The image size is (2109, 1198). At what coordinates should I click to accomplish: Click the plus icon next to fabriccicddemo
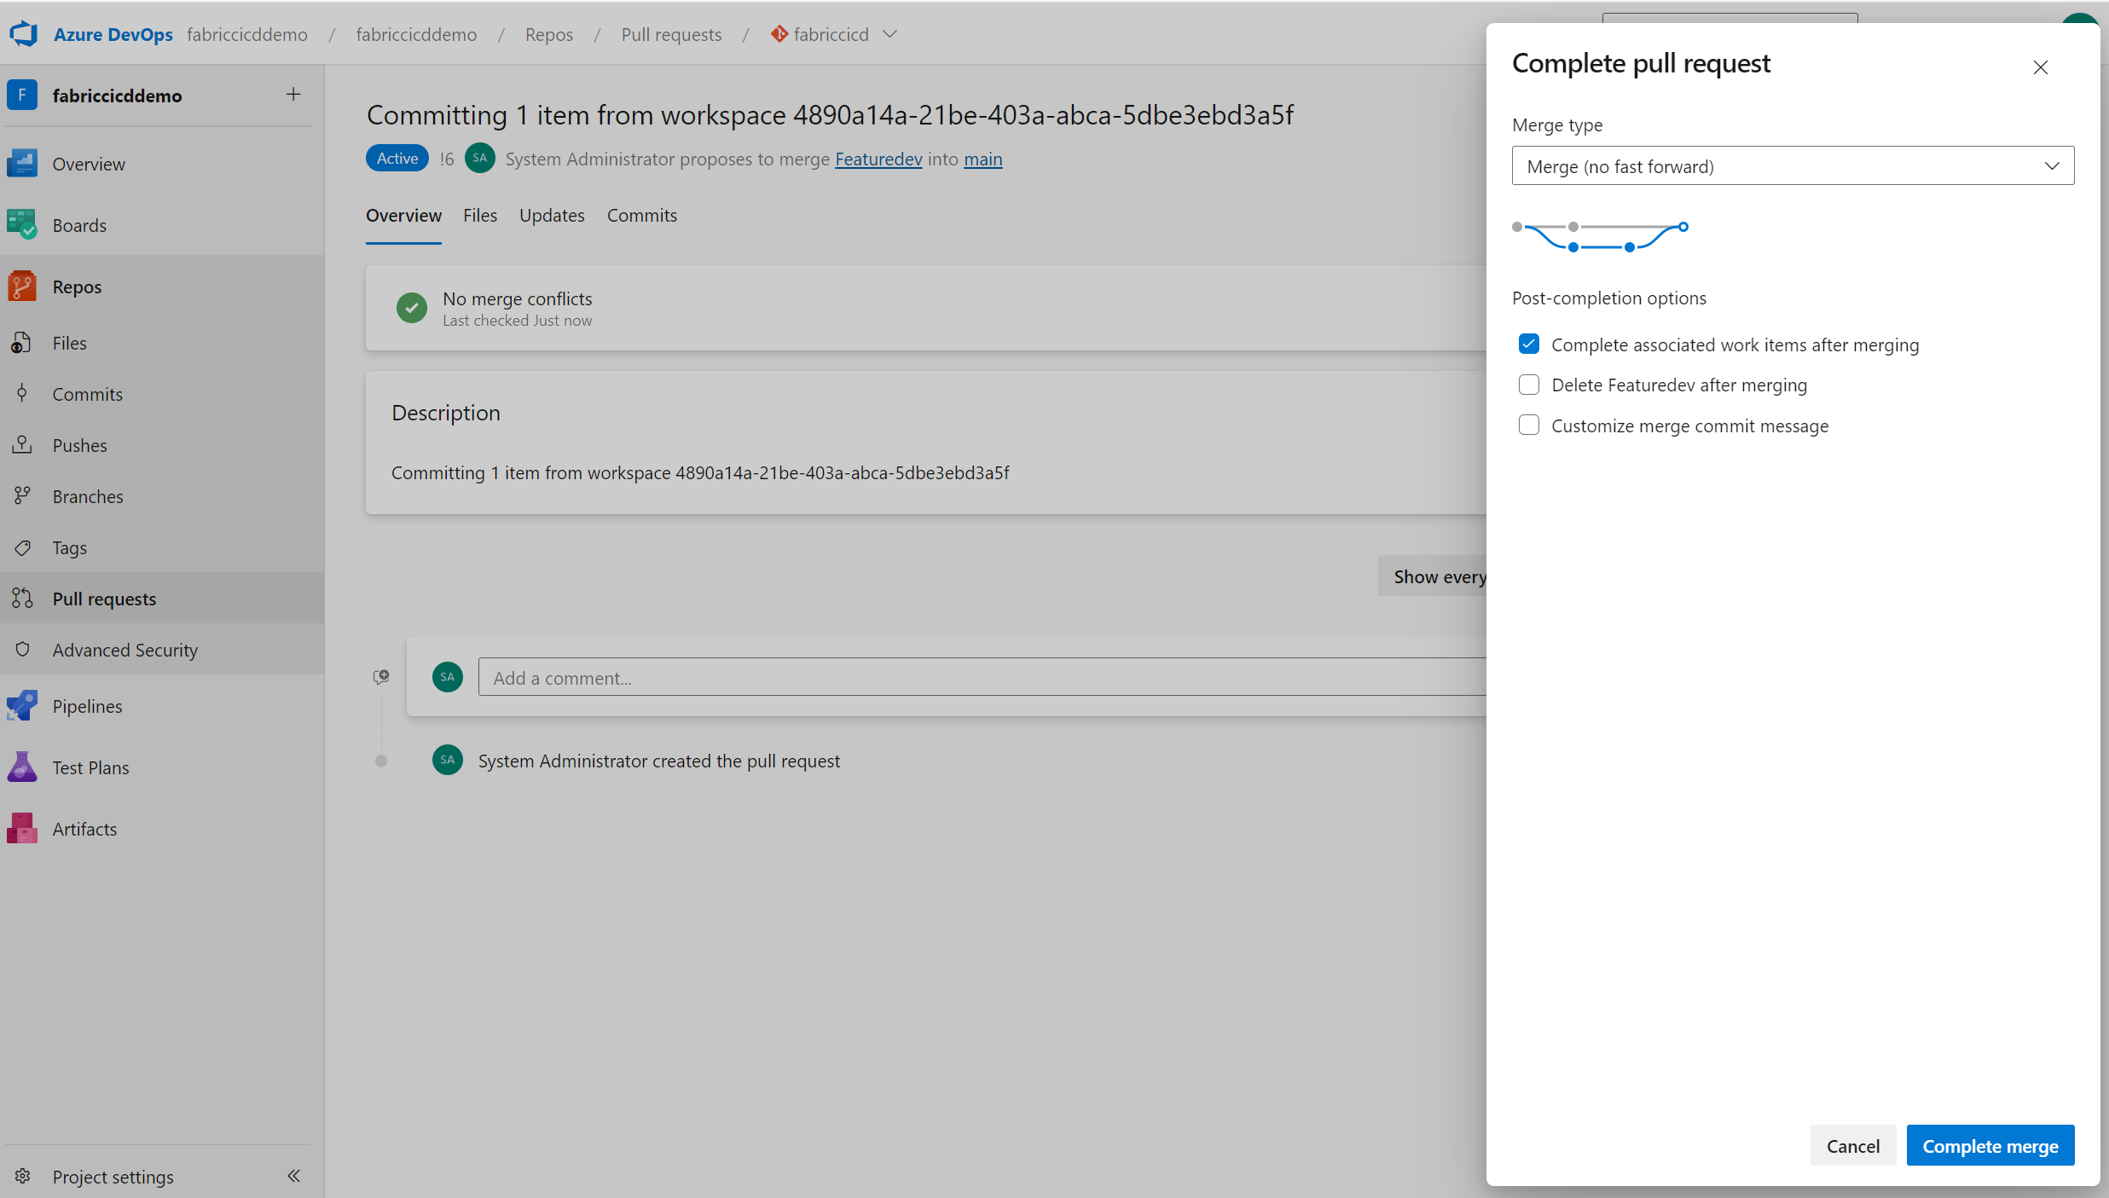coord(293,95)
